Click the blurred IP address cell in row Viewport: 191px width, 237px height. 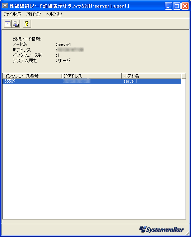tap(77, 81)
